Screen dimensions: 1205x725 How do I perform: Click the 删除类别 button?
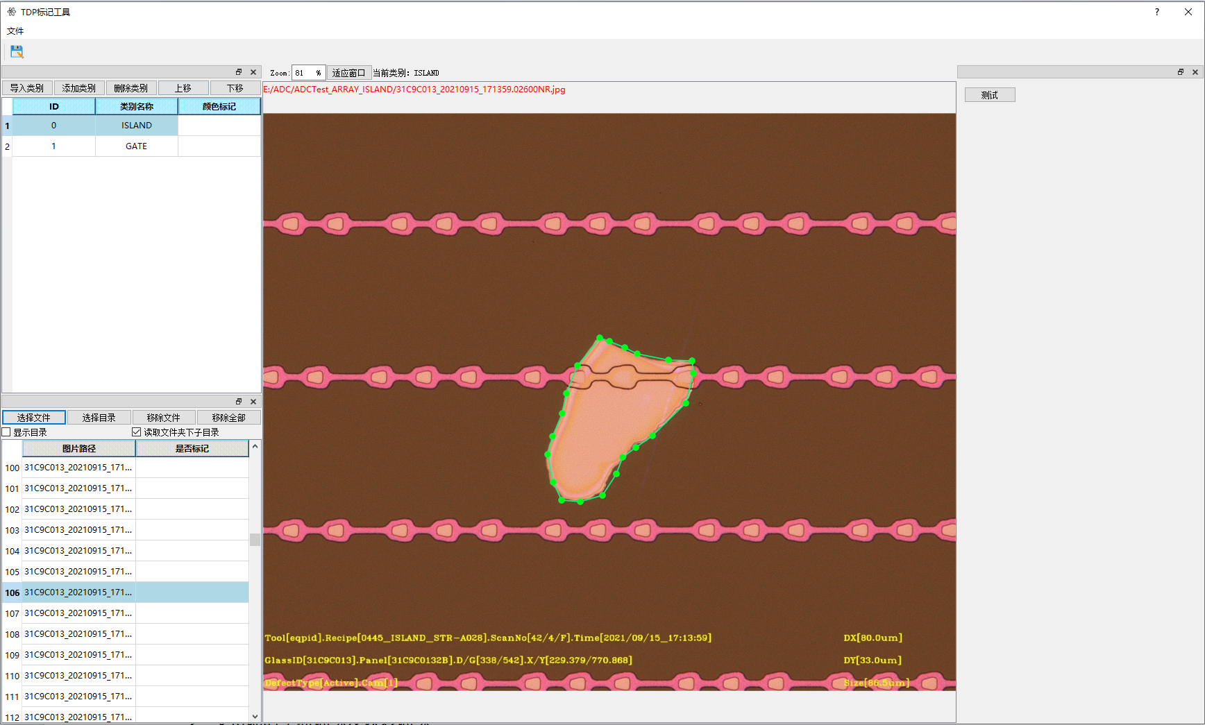tap(131, 87)
